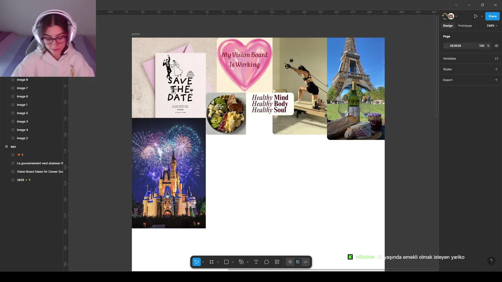Click the image 2 layer type icon

click(x=13, y=138)
